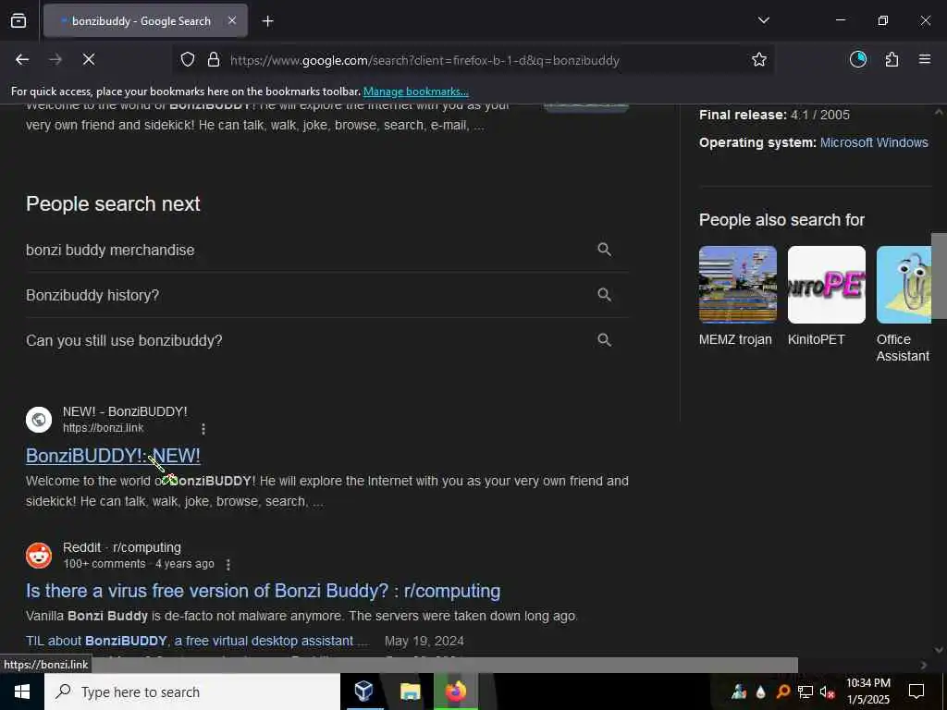Select the bonzibuddy - Google Search tab

click(x=145, y=21)
